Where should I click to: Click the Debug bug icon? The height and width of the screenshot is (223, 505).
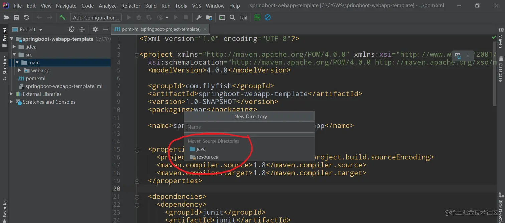139,17
